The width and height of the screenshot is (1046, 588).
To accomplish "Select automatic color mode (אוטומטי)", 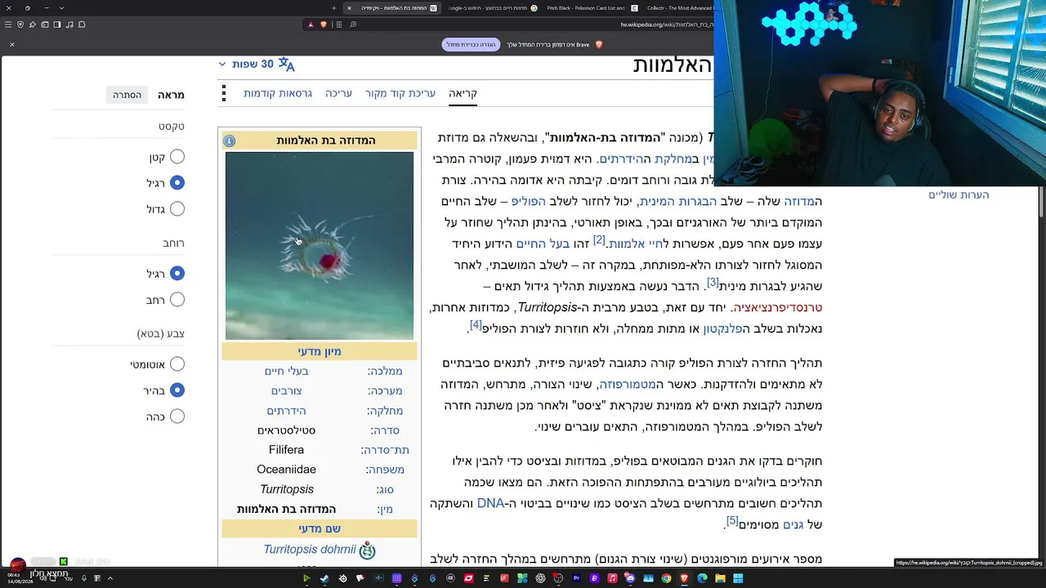I will pos(177,364).
